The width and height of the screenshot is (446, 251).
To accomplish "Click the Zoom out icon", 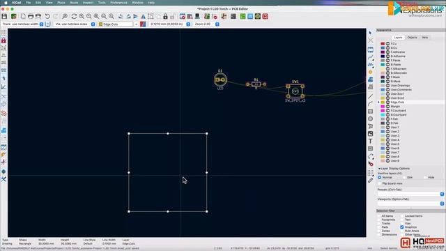I will (89, 17).
